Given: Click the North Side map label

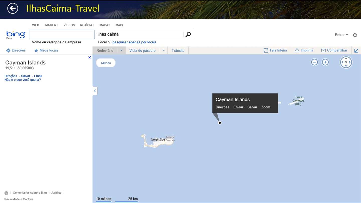Looking at the screenshot, I should pyautogui.click(x=158, y=140).
